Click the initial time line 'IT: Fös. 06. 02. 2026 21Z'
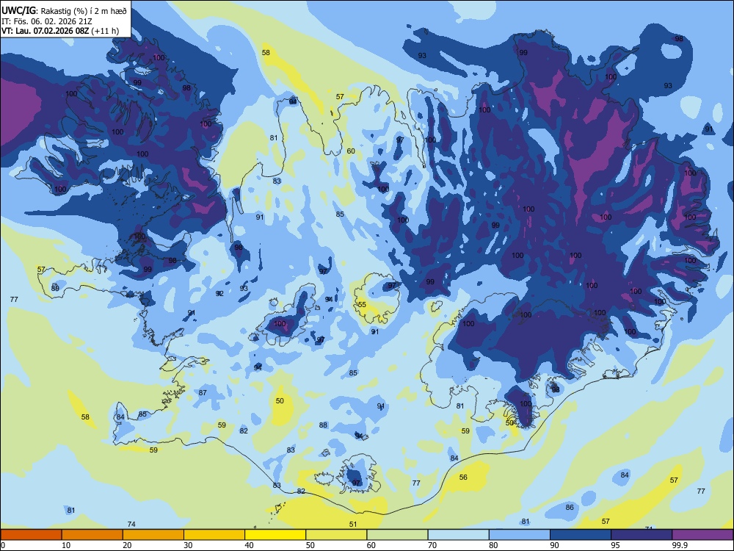Viewport: 734px width, 551px height. tap(46, 21)
